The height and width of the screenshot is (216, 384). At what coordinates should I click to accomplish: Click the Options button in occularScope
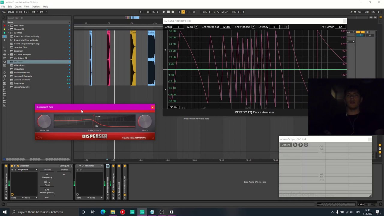click(x=286, y=145)
